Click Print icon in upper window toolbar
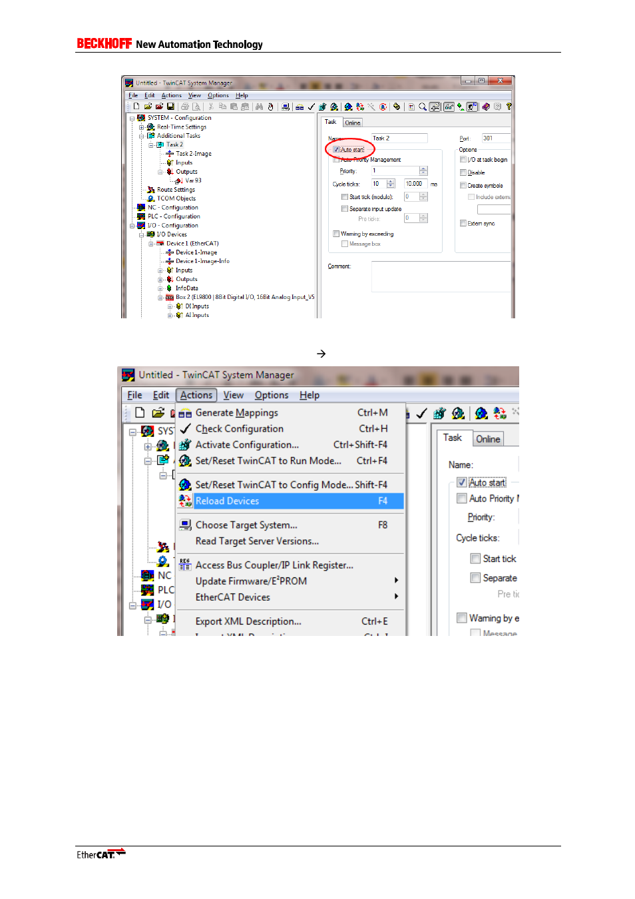 (185, 107)
